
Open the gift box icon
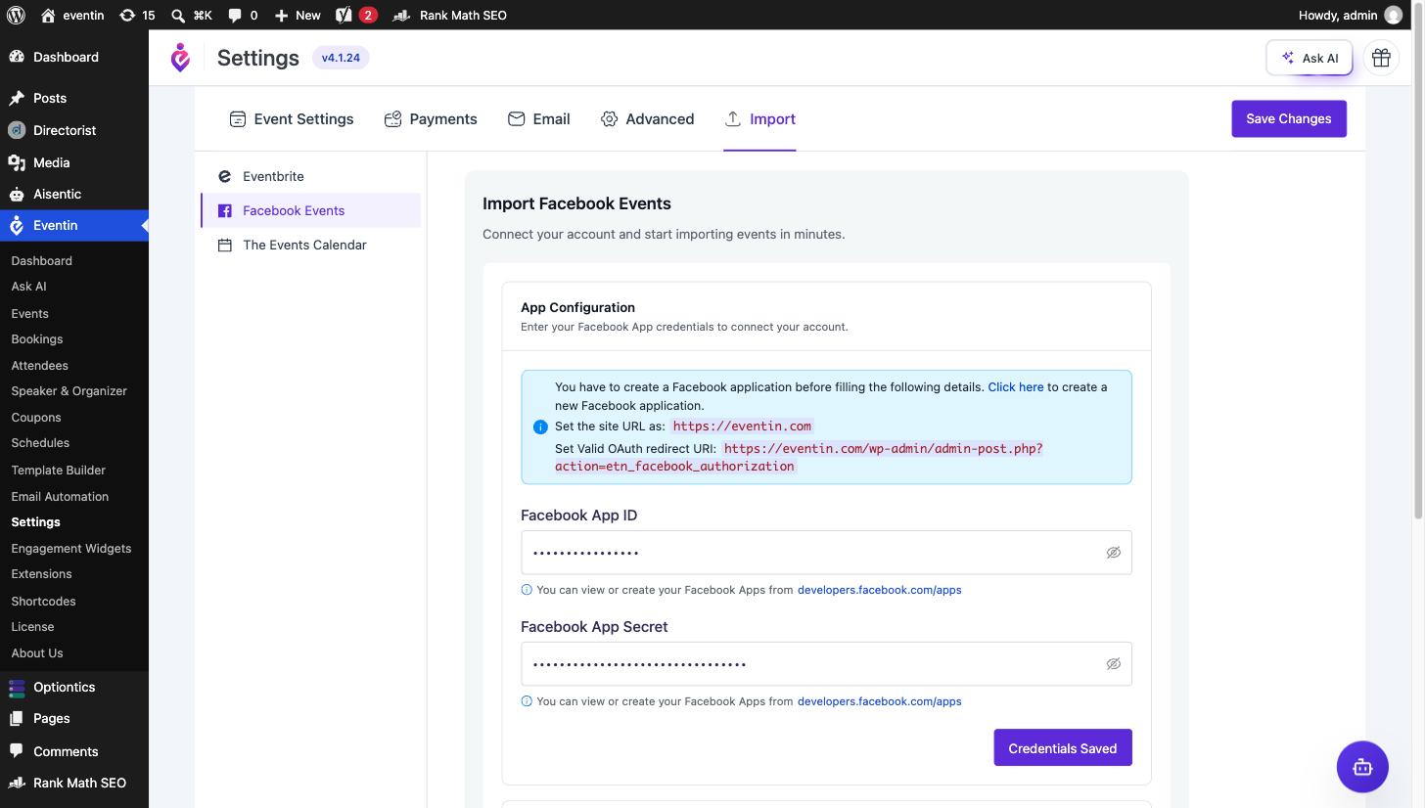pyautogui.click(x=1381, y=58)
